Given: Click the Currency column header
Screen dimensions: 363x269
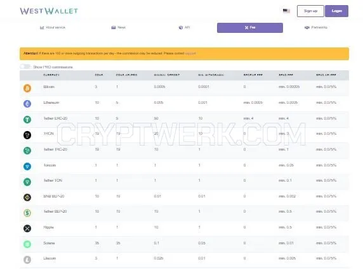Looking at the screenshot, I should [51, 75].
